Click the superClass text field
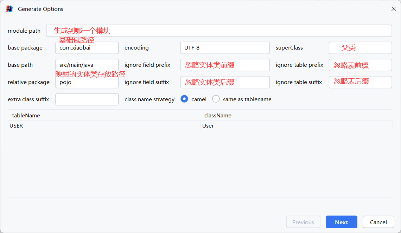The image size is (401, 233). pyautogui.click(x=360, y=48)
